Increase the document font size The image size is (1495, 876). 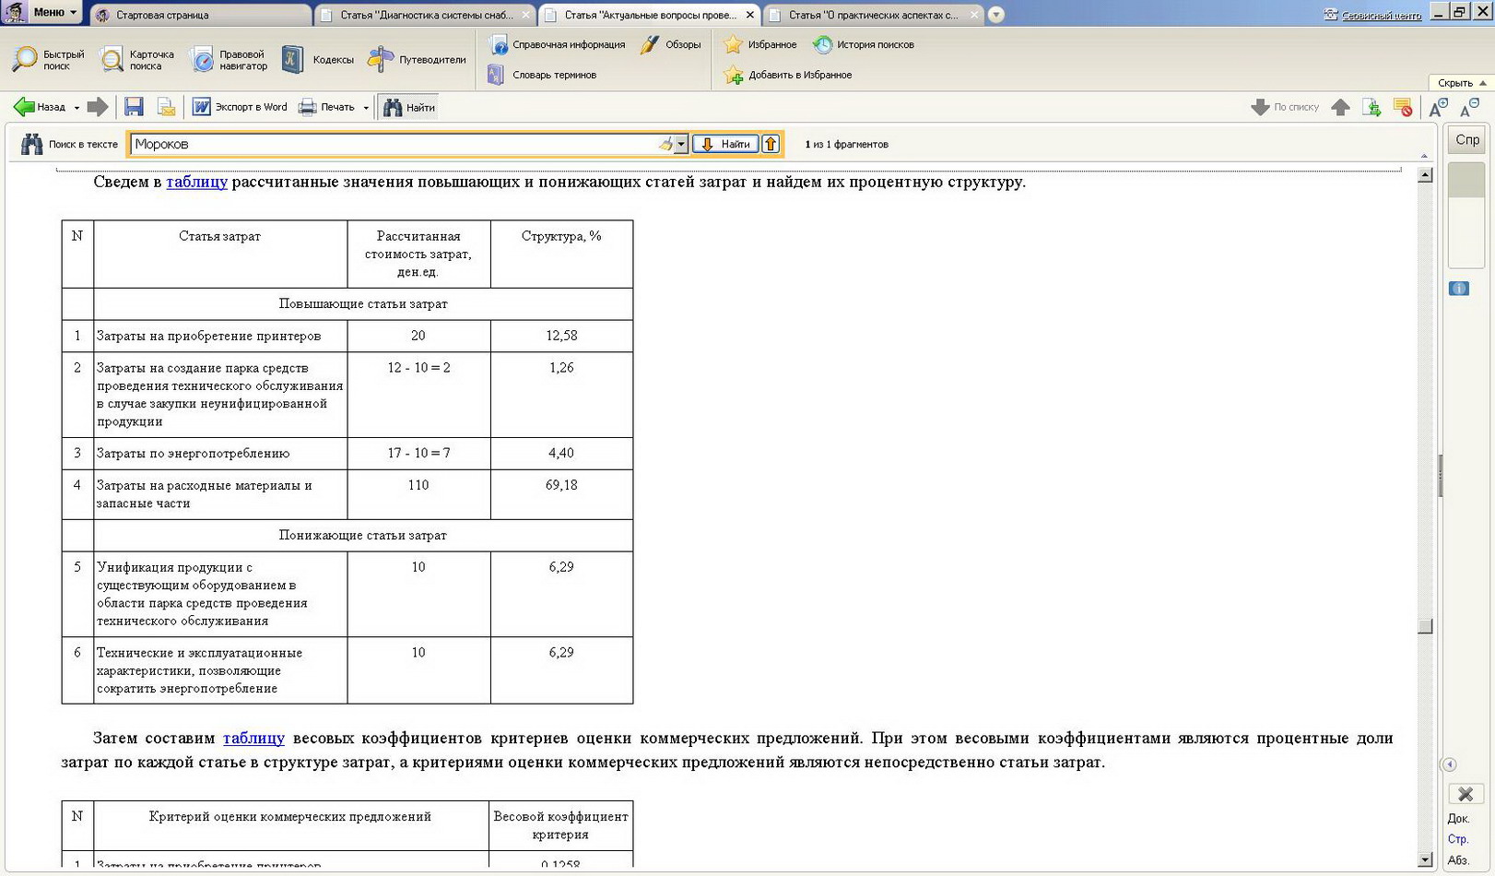pos(1437,108)
